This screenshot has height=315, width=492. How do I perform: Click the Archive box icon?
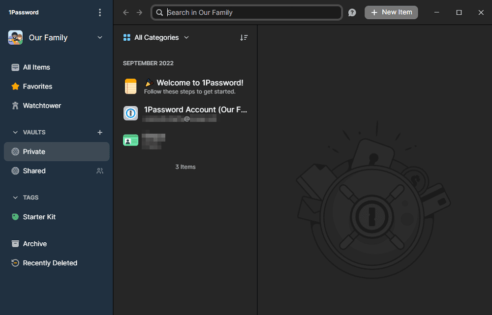pyautogui.click(x=15, y=244)
